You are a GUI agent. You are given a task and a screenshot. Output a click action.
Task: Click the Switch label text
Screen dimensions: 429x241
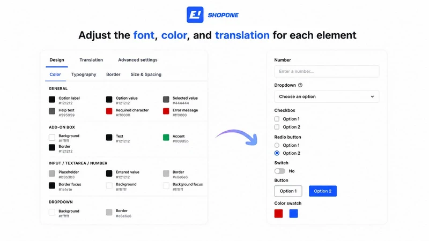click(x=281, y=163)
